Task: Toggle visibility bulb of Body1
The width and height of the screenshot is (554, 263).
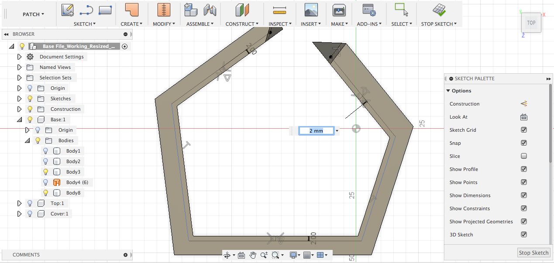Action: [45, 151]
